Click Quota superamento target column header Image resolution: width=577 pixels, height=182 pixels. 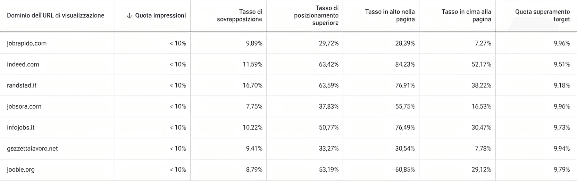point(542,16)
